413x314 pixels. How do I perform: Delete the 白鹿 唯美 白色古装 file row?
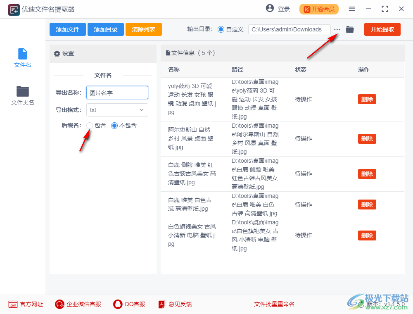click(x=367, y=205)
